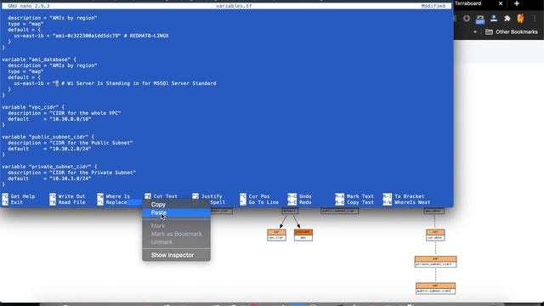Select the vpc_cidr var node in graph
This screenshot has width=544, height=306.
pyautogui.click(x=276, y=235)
